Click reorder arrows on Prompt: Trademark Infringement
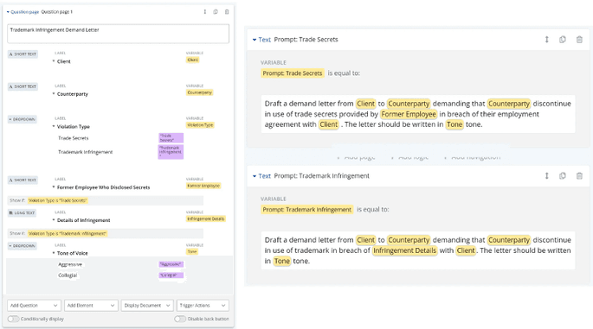The width and height of the screenshot is (593, 329). 546,176
